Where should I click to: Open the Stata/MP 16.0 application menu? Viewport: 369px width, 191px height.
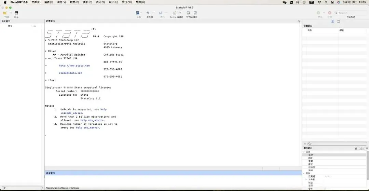coord(19,2)
